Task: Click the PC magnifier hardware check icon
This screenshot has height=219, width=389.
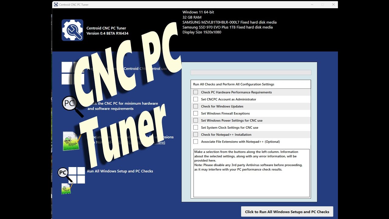Action: click(73, 106)
